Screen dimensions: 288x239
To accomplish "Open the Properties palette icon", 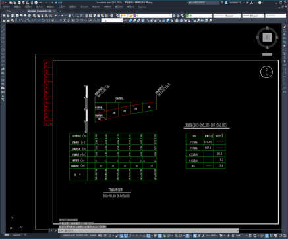I will pyautogui.click(x=86, y=16).
